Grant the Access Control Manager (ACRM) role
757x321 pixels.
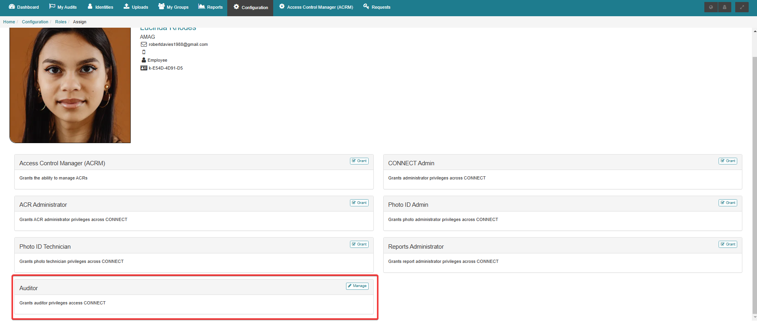coord(359,161)
